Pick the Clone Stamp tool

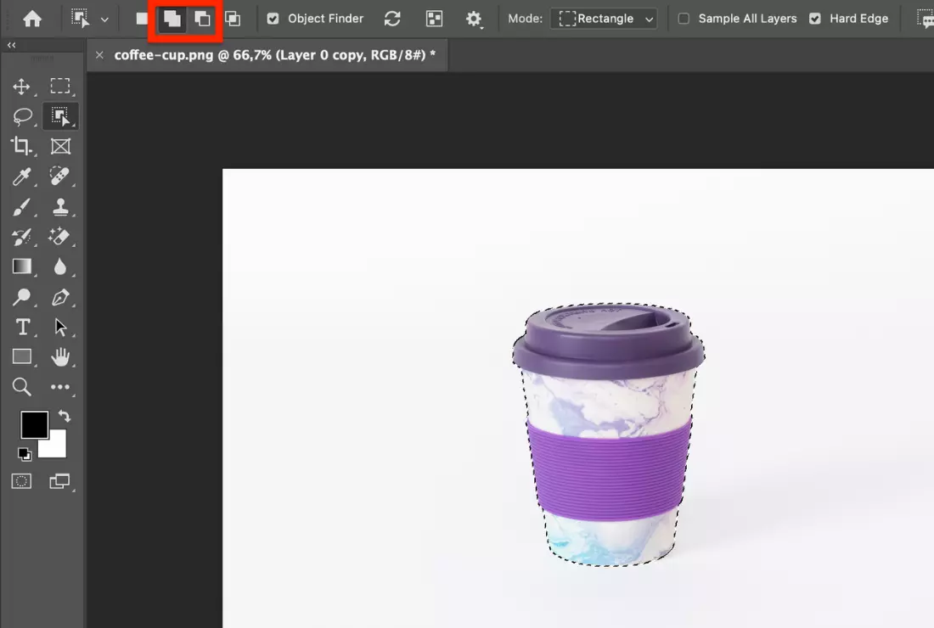click(60, 206)
